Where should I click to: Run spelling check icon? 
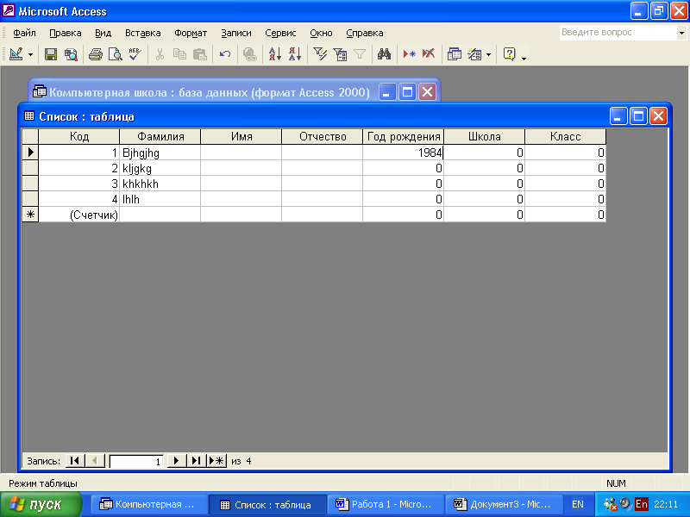click(135, 54)
